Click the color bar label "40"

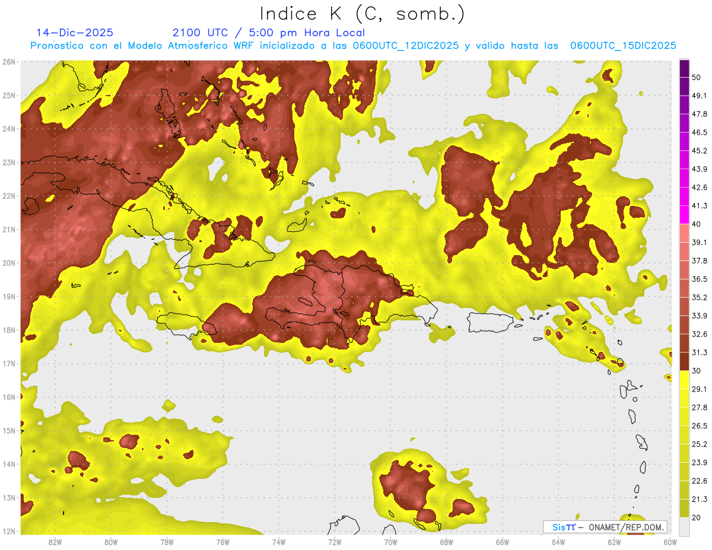(696, 224)
